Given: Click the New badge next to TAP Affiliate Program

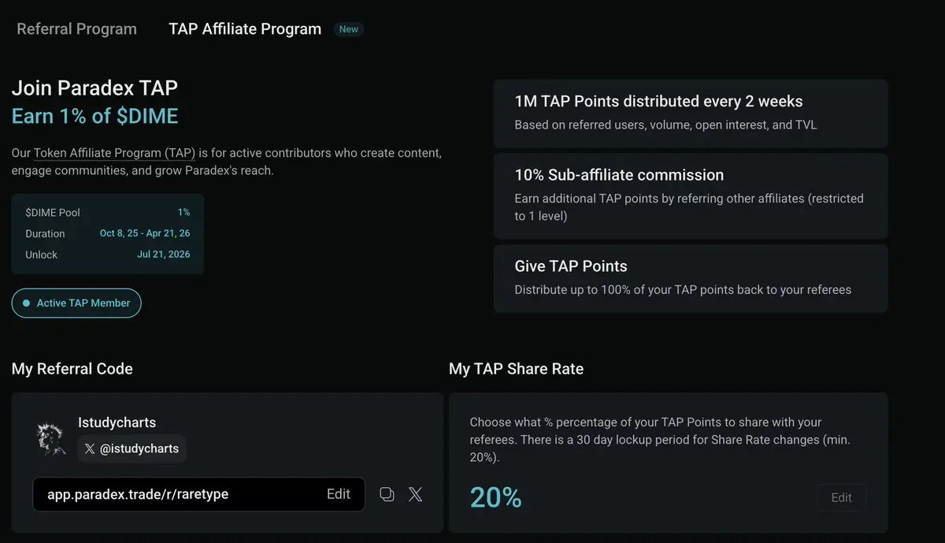Looking at the screenshot, I should coord(348,29).
